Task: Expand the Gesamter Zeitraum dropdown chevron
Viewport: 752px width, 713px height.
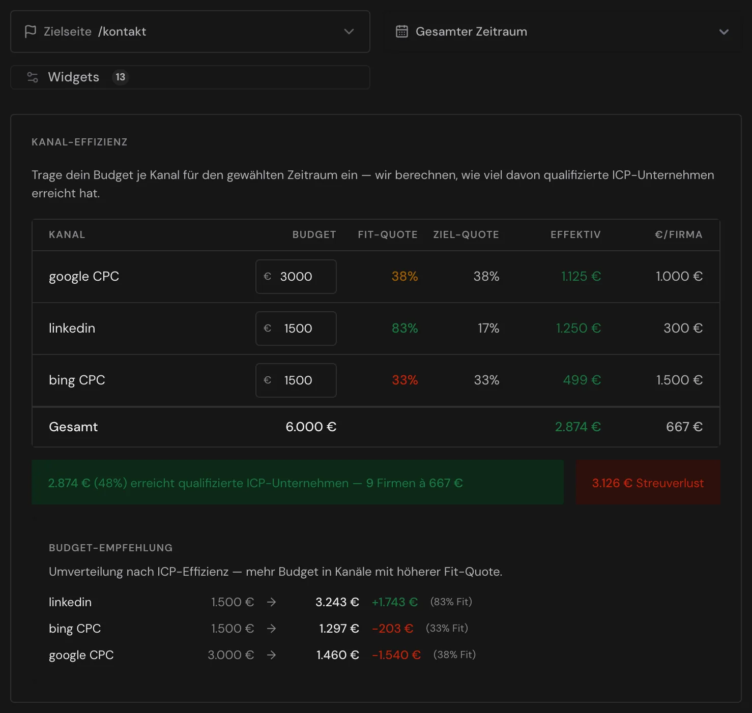Action: [x=724, y=32]
